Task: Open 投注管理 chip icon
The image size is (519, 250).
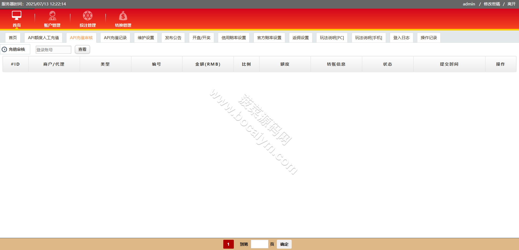Action: (x=88, y=15)
